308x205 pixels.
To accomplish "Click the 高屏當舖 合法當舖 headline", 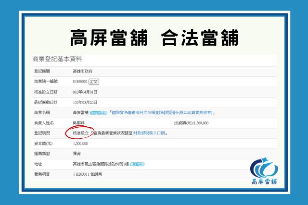I will [x=154, y=38].
